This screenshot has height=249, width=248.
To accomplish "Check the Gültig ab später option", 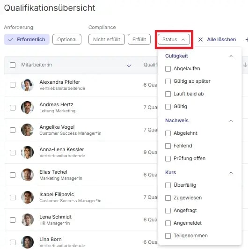I will [x=168, y=81].
